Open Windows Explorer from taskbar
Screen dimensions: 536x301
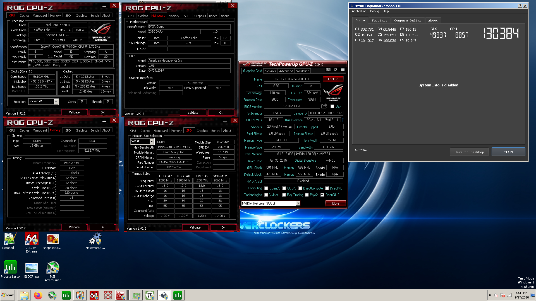(24, 295)
